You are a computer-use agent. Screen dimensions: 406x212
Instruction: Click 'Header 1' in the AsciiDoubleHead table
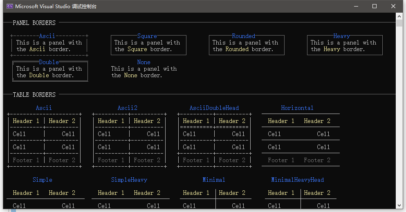[x=196, y=121]
